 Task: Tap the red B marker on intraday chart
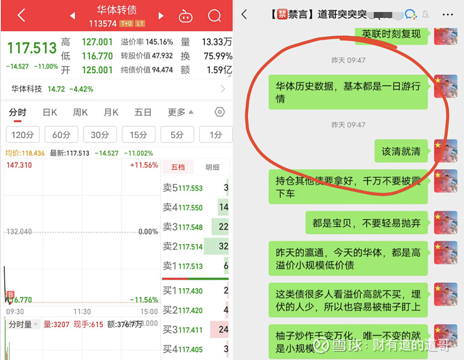(10, 294)
